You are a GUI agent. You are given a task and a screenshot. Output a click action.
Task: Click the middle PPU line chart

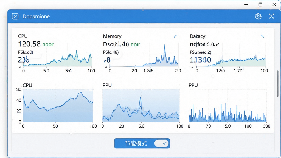click(x=141, y=106)
